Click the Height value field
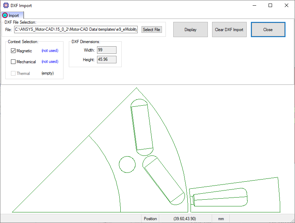The width and height of the screenshot is (295, 223). (107, 59)
